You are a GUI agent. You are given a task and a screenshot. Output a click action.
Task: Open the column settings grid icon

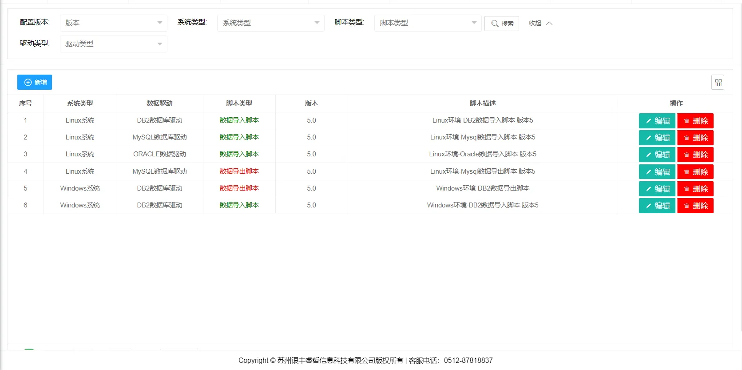[x=718, y=83]
